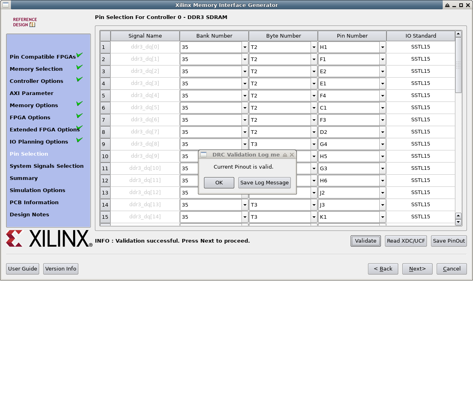Expand Pin Number dropdown showing F1
This screenshot has width=473, height=408.
(x=383, y=59)
